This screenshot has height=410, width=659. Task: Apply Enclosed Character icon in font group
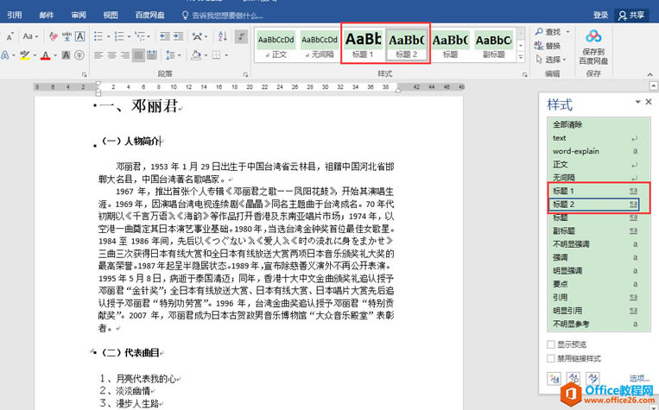(x=79, y=55)
